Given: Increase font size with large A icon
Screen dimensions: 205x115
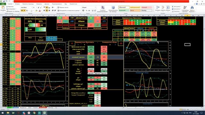Looking at the screenshot, I should (38, 8).
